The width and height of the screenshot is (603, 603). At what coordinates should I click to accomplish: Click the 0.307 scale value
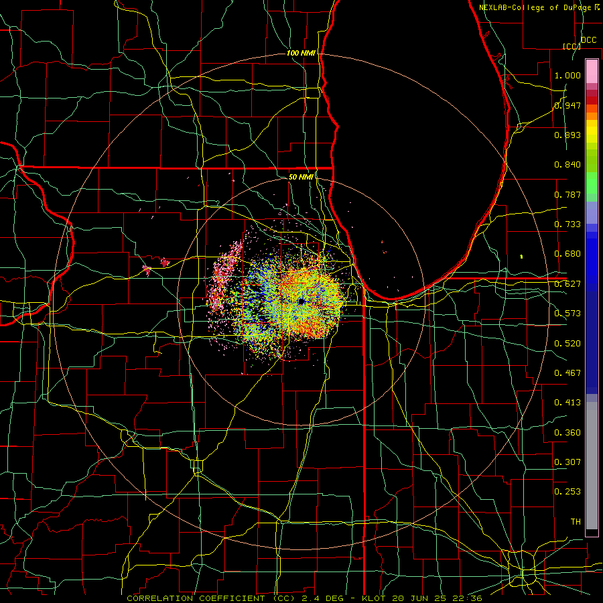point(567,462)
